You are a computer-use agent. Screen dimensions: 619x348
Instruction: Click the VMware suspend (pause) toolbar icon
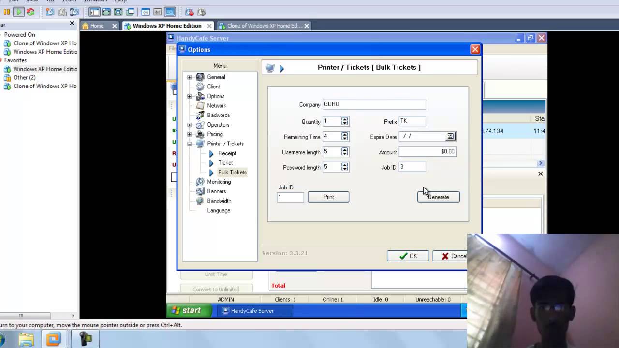tap(7, 12)
